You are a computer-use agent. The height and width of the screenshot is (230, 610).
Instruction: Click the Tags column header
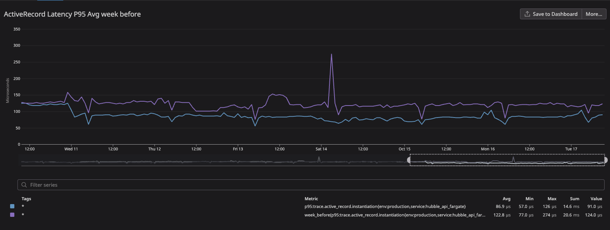point(26,199)
